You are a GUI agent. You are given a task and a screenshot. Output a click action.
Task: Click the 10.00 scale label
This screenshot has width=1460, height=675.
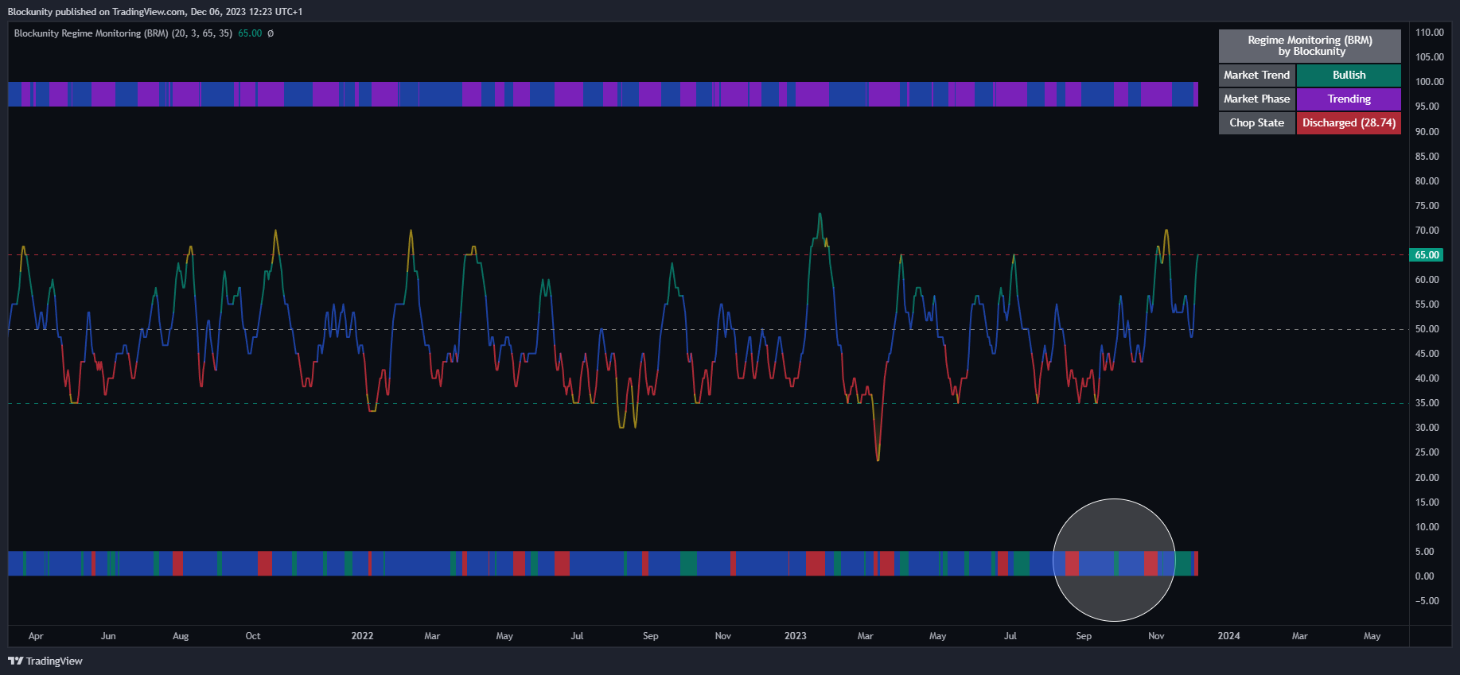1427,527
